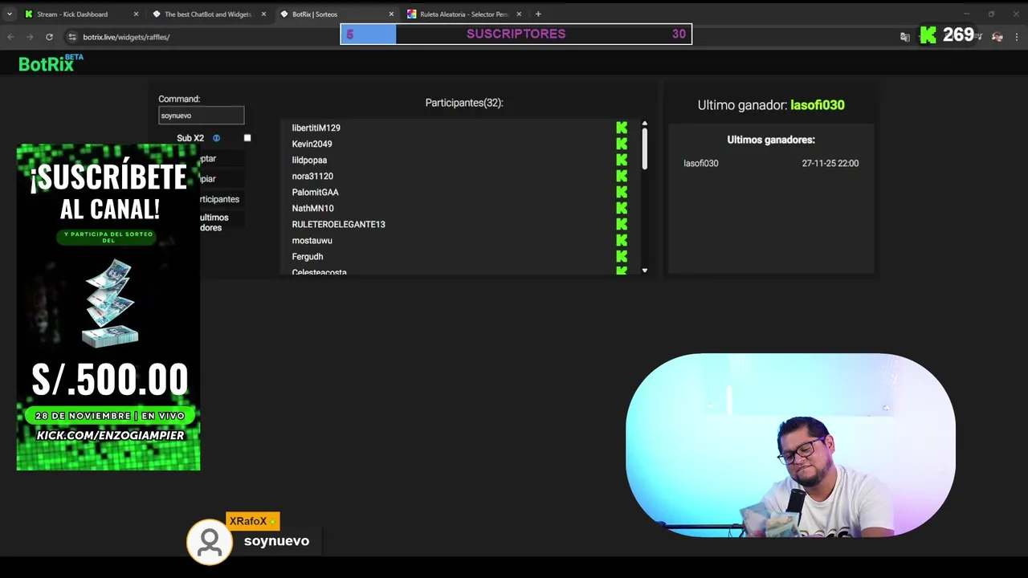Click the Suscriptores goal progress bar
This screenshot has width=1028, height=578.
click(516, 34)
